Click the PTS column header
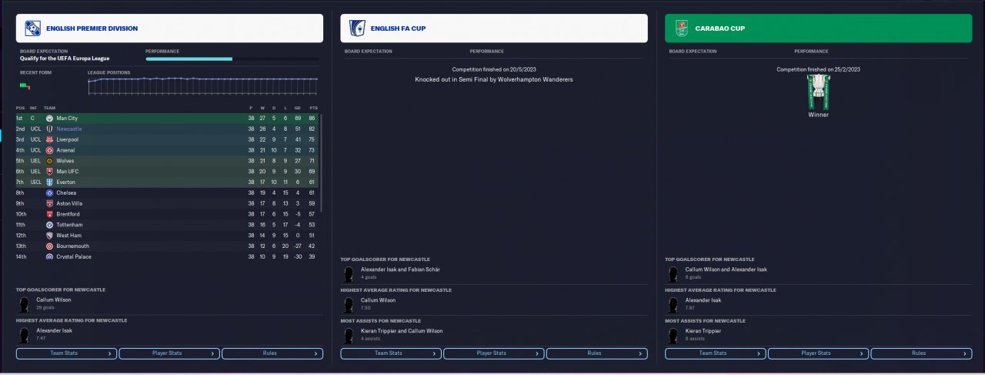The image size is (985, 375). pos(313,108)
